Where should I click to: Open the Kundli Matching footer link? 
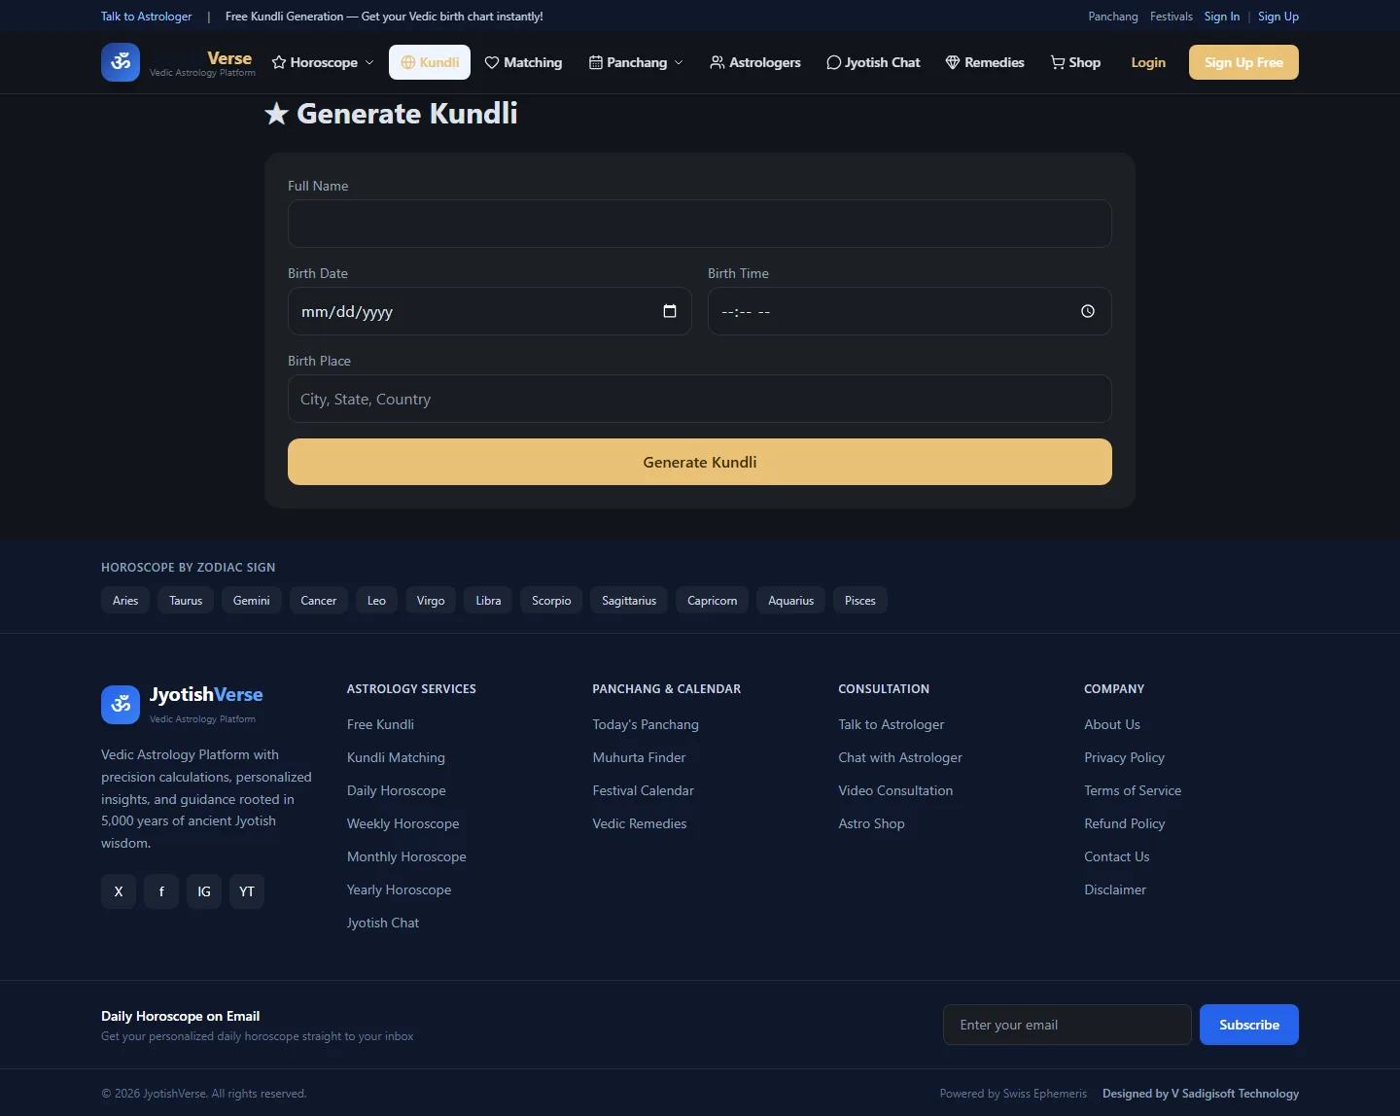pos(396,757)
